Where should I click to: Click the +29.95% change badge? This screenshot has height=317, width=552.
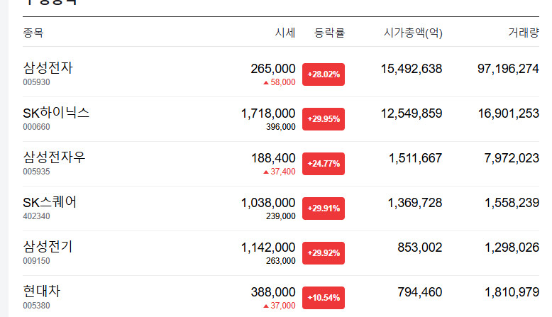coord(324,119)
